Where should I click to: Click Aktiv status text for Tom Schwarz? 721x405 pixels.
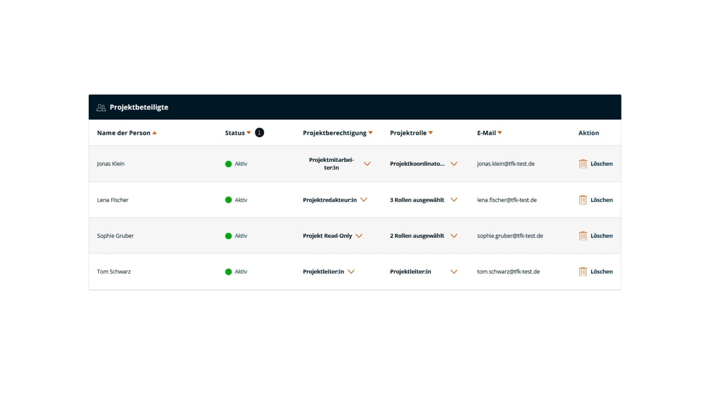(x=241, y=272)
